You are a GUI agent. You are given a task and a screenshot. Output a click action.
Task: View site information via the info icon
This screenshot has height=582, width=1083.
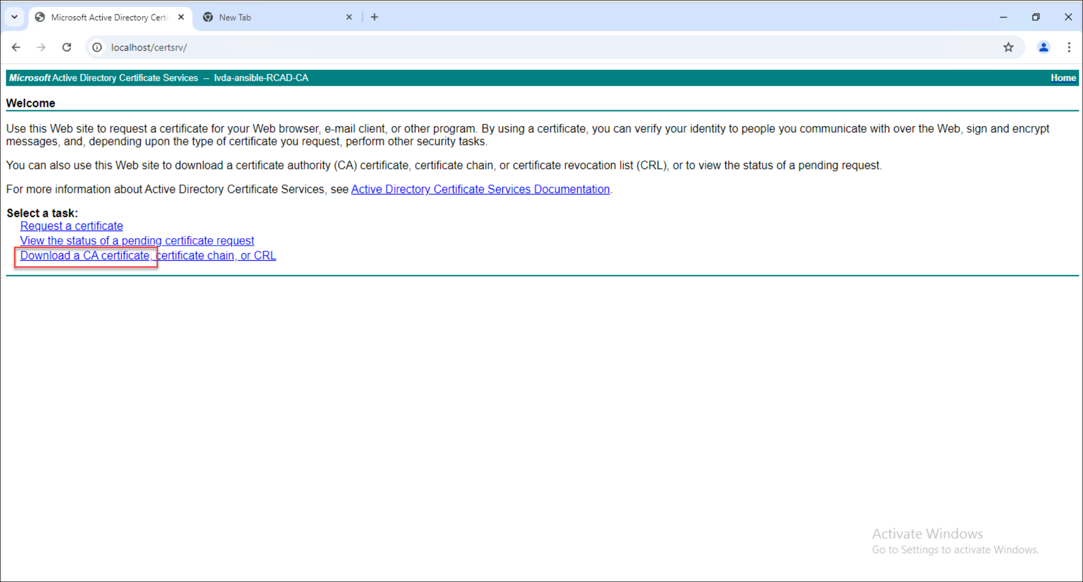tap(97, 47)
